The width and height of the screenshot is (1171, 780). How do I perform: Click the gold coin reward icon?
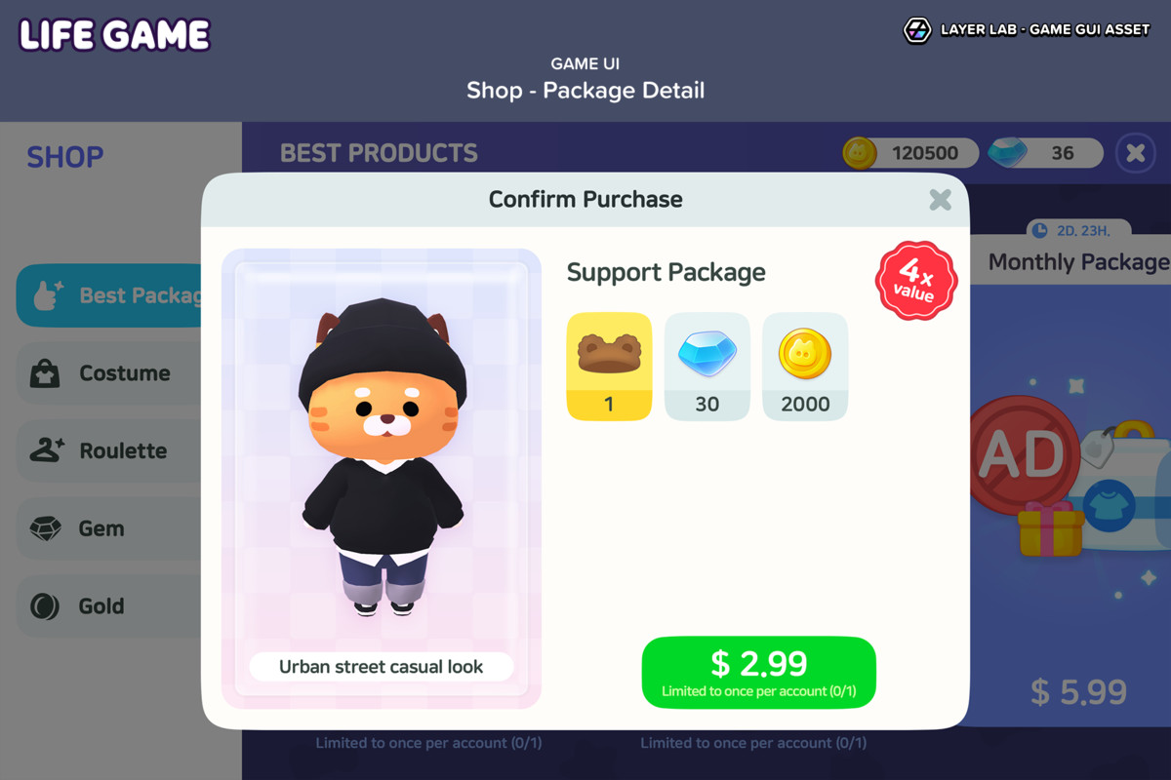(805, 354)
